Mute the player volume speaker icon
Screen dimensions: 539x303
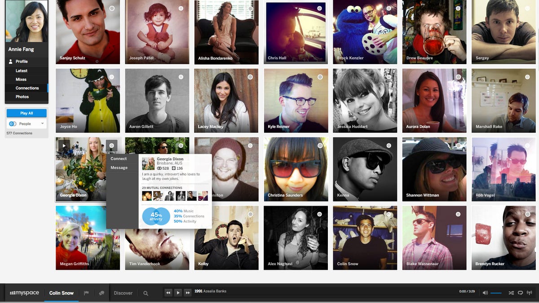[485, 293]
